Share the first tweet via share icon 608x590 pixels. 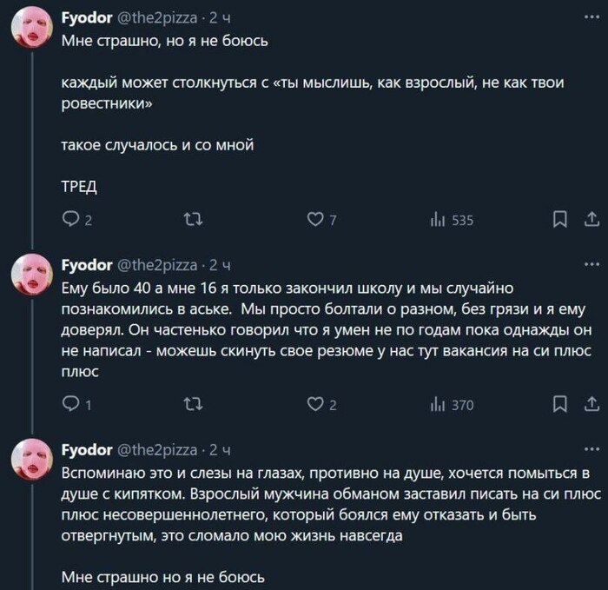click(x=591, y=219)
